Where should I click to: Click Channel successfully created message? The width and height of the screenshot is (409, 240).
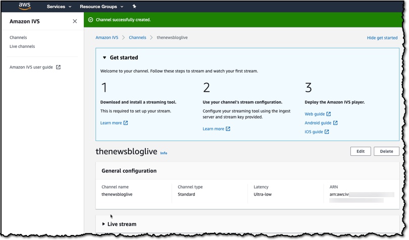coord(123,20)
